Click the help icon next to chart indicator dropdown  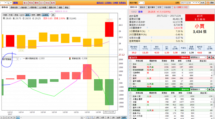tap(21, 59)
